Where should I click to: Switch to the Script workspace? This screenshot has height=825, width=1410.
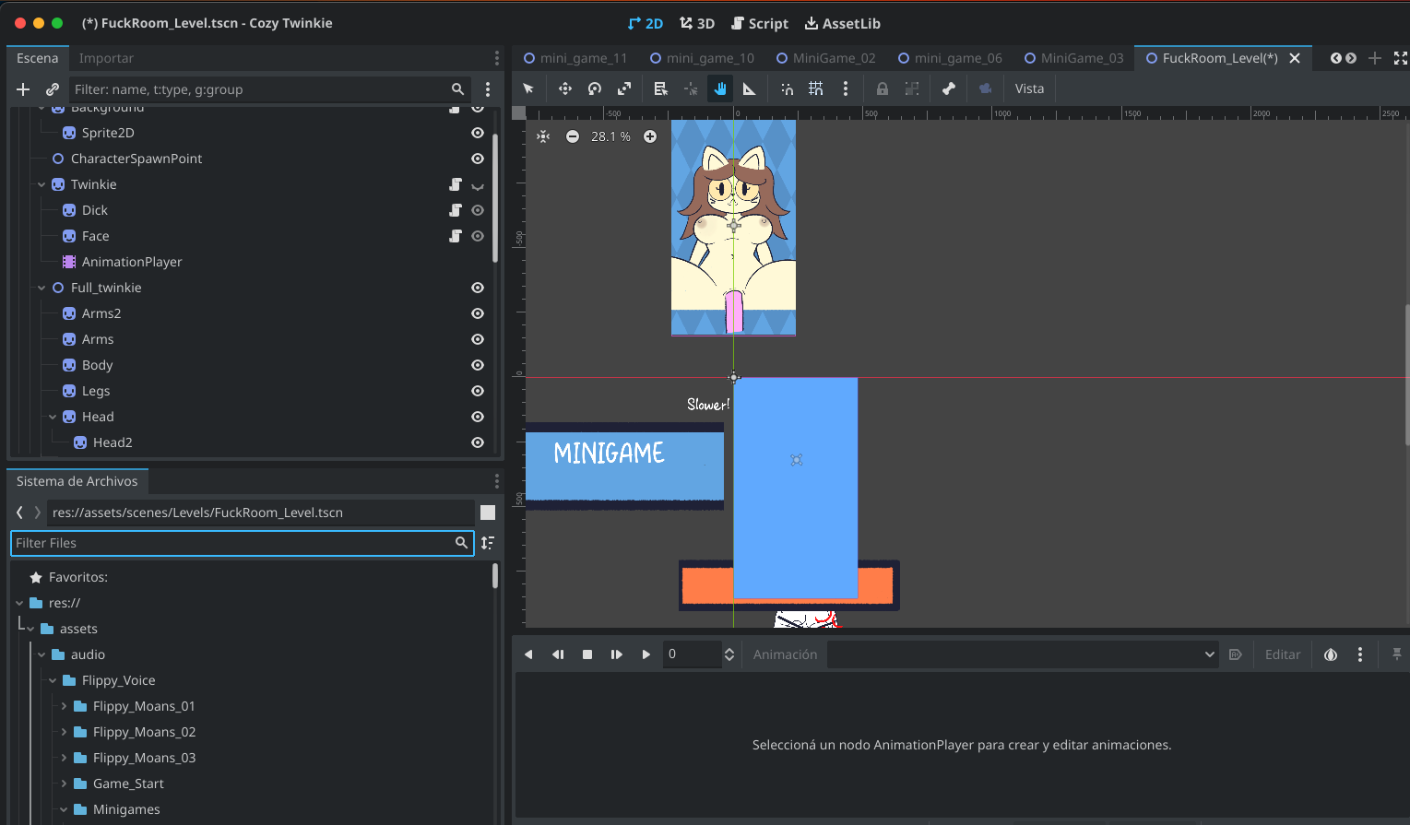click(x=760, y=23)
